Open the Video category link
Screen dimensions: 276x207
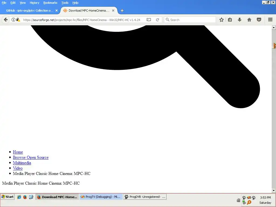pyautogui.click(x=18, y=168)
